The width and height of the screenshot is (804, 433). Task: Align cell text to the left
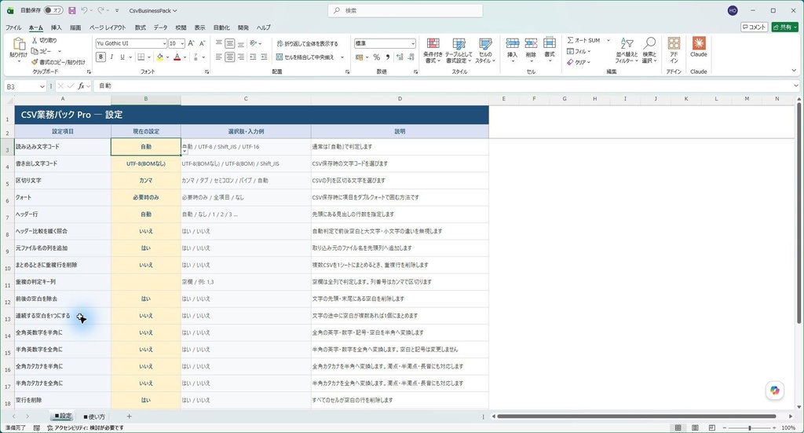coord(219,57)
